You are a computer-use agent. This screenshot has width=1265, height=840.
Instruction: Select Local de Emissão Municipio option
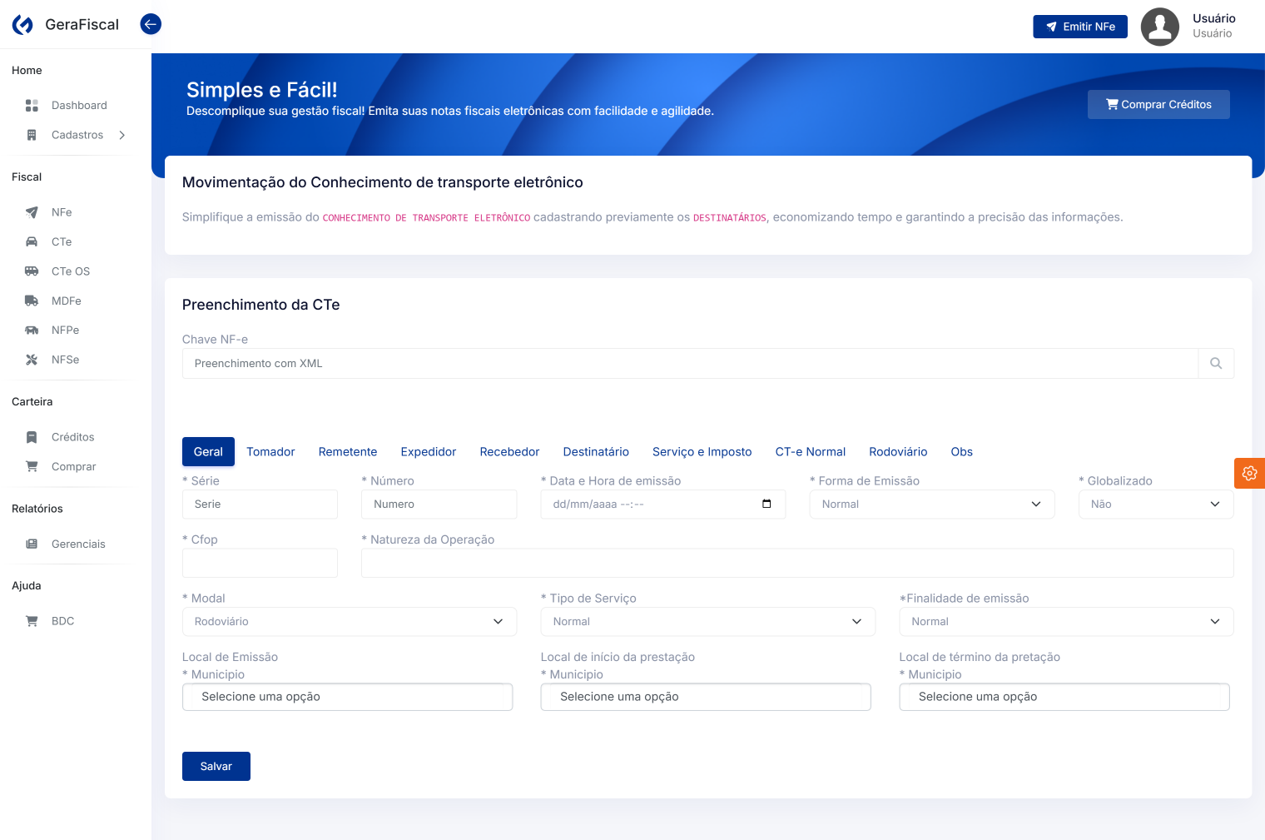[348, 697]
